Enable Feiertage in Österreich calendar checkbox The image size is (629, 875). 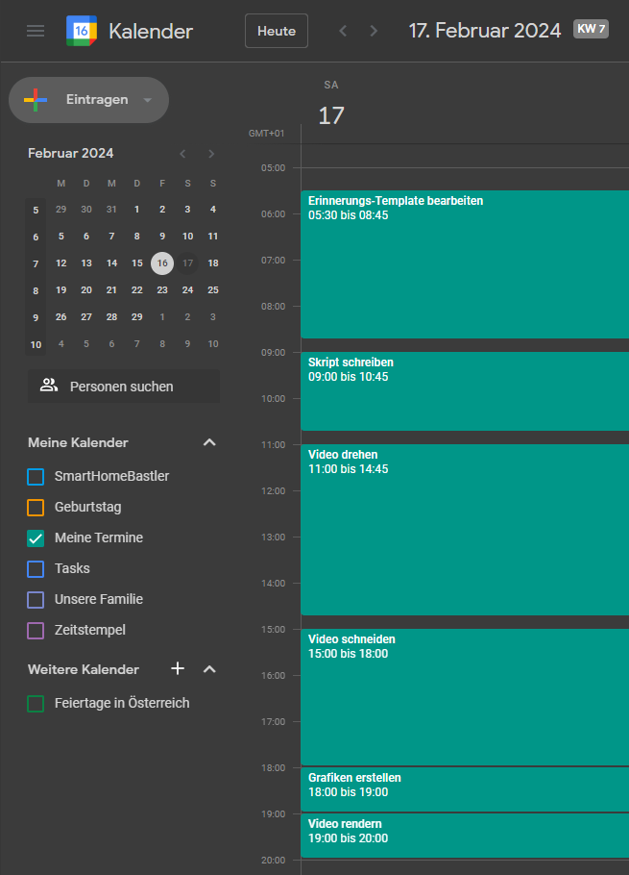pyautogui.click(x=36, y=703)
